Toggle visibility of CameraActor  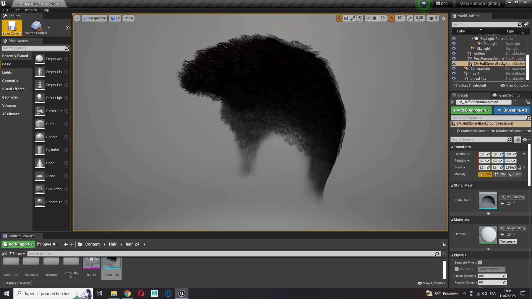(x=454, y=69)
